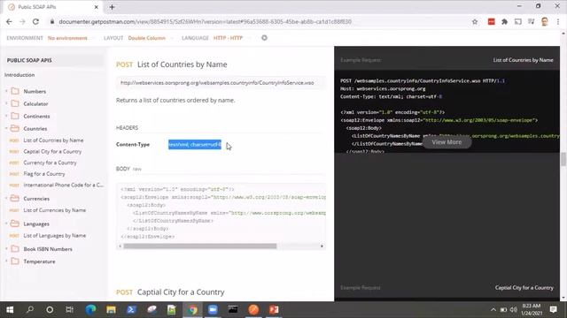Click the cast media icon
This screenshot has height=318, width=567.
(x=517, y=21)
